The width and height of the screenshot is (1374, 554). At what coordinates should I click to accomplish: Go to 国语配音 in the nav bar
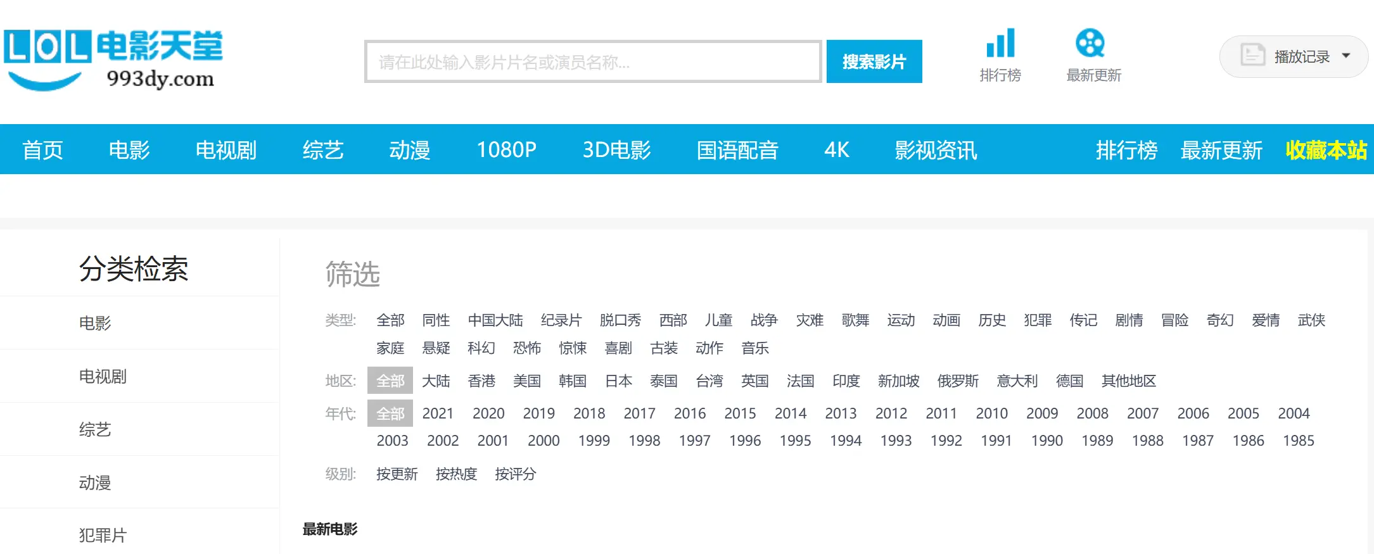click(737, 150)
